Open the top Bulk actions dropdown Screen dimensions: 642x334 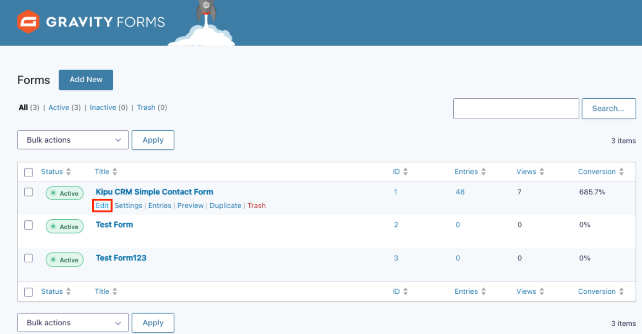(x=73, y=140)
